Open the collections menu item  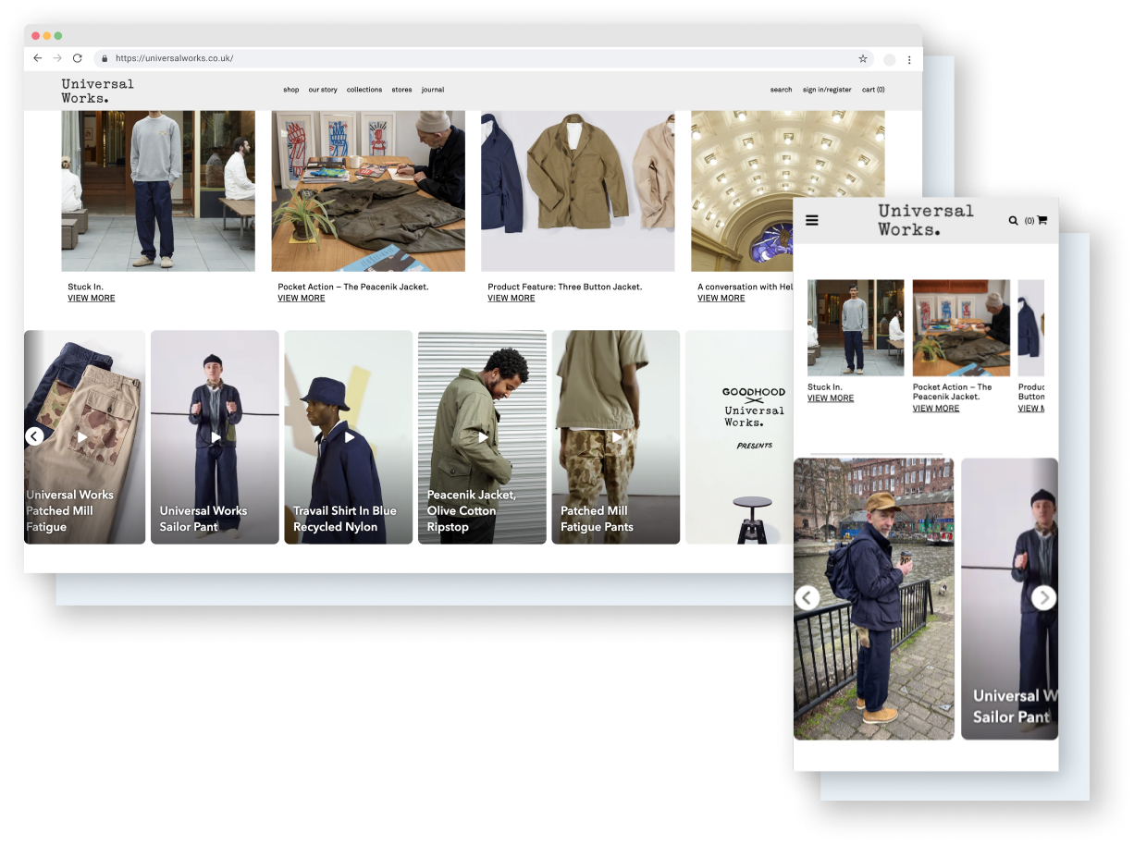click(364, 90)
